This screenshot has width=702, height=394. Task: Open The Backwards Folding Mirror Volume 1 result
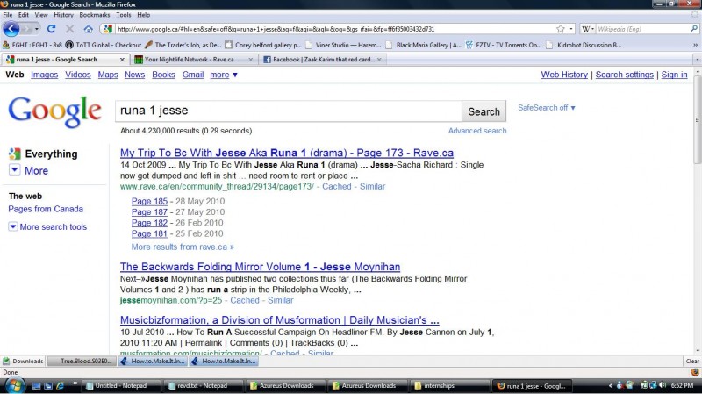[x=260, y=267]
